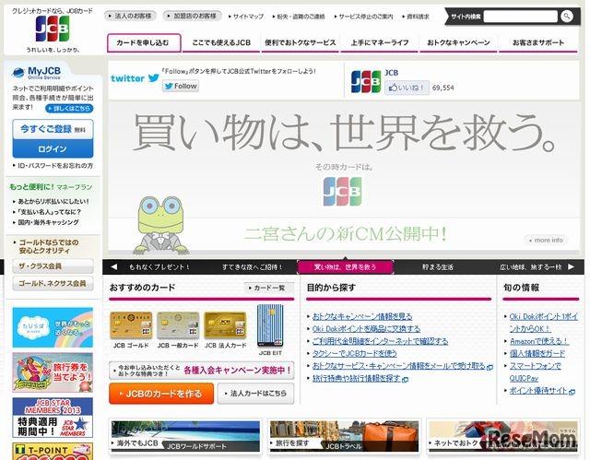
Task: Select the JCB ゴールド card image
Action: point(131,325)
